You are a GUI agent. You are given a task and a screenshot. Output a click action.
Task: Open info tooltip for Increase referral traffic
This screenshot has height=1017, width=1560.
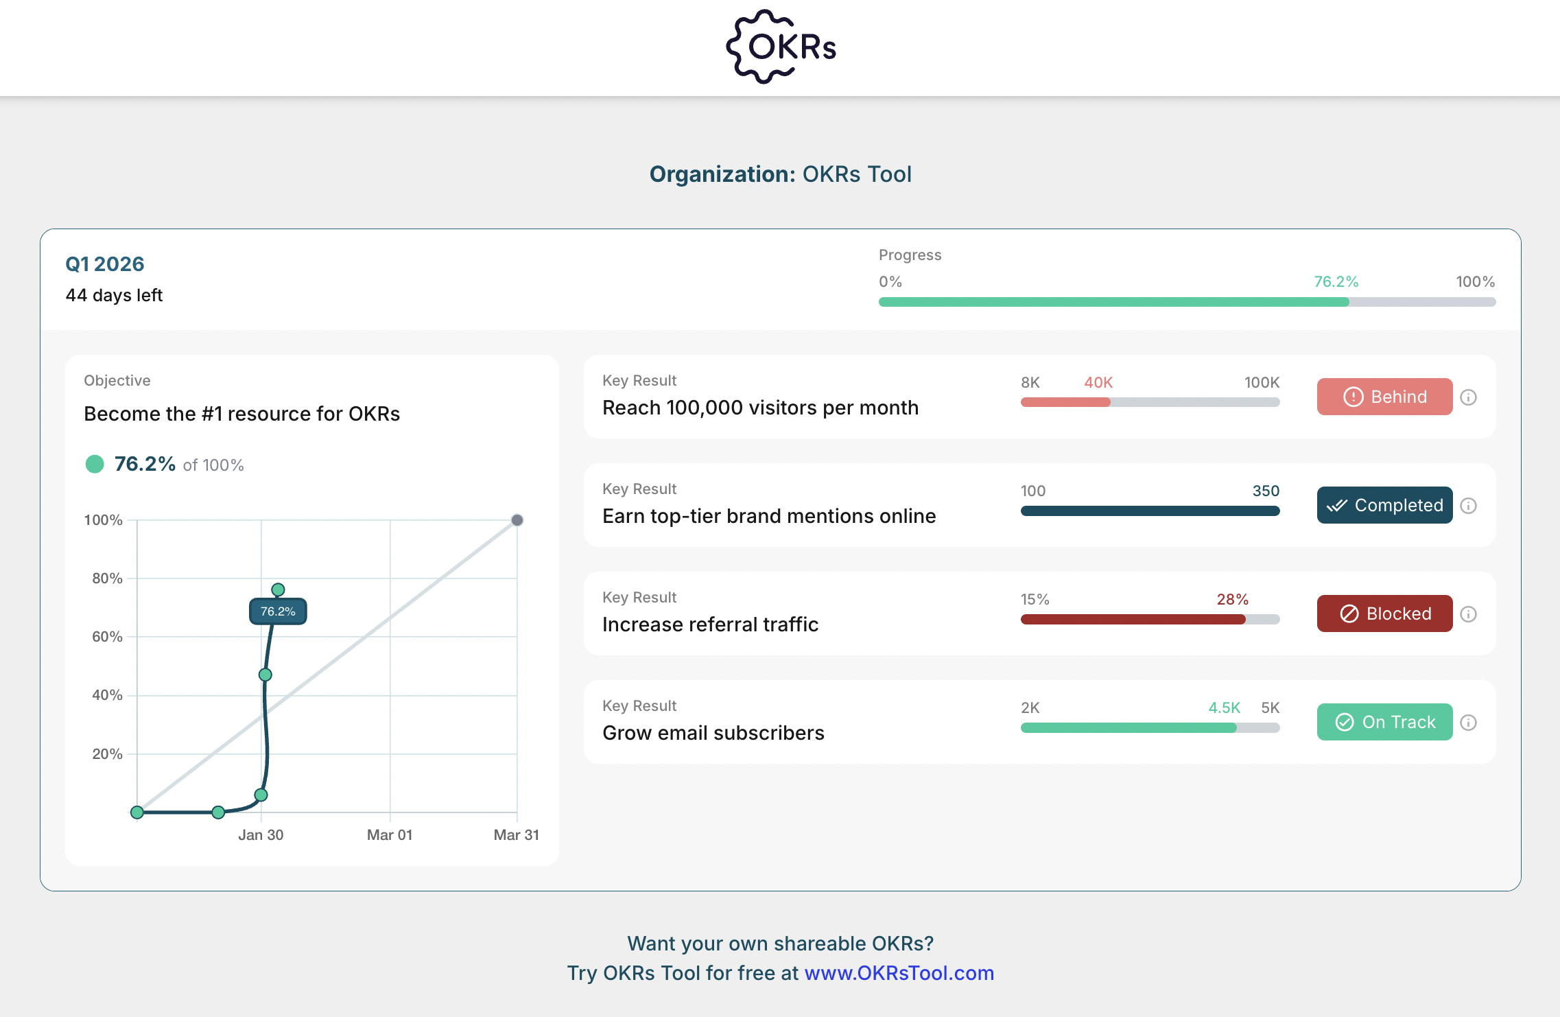tap(1469, 613)
